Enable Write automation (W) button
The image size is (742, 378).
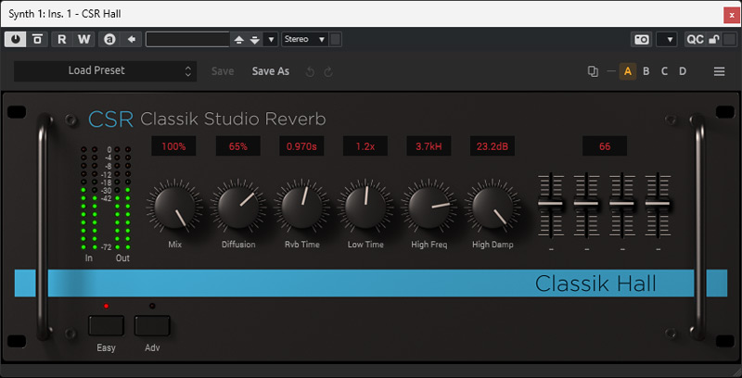[83, 39]
